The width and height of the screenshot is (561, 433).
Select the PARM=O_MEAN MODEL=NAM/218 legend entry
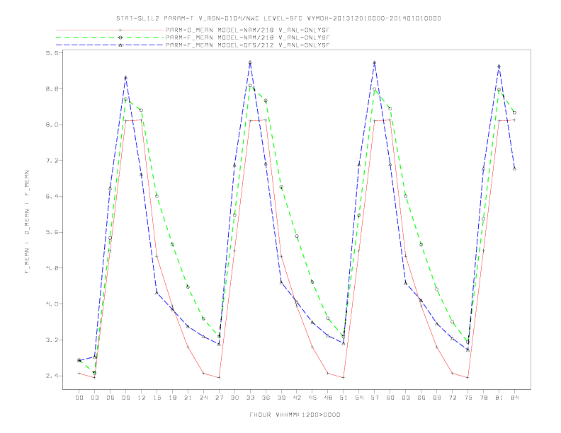click(247, 30)
